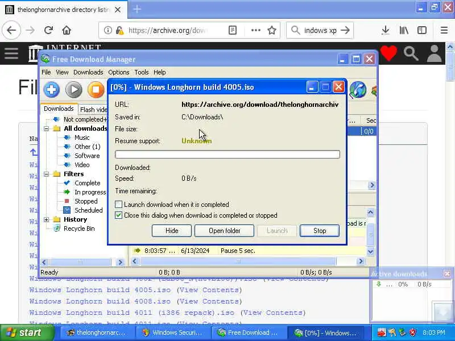Click the Firefox search box field

320,30
